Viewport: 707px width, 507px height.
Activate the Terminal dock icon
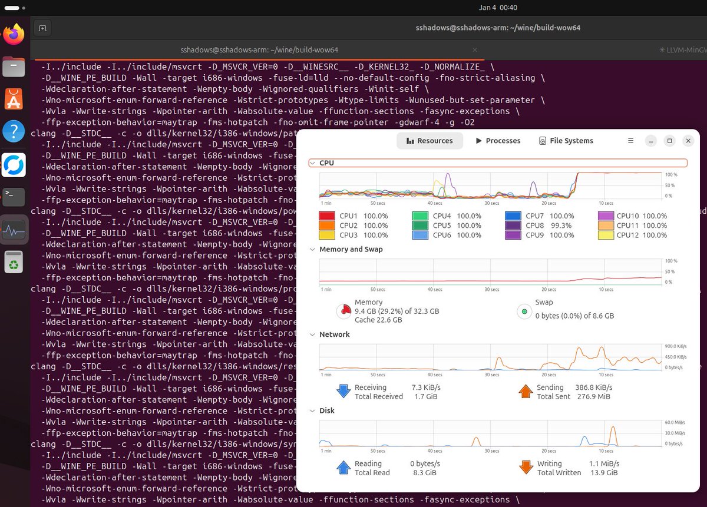click(14, 197)
